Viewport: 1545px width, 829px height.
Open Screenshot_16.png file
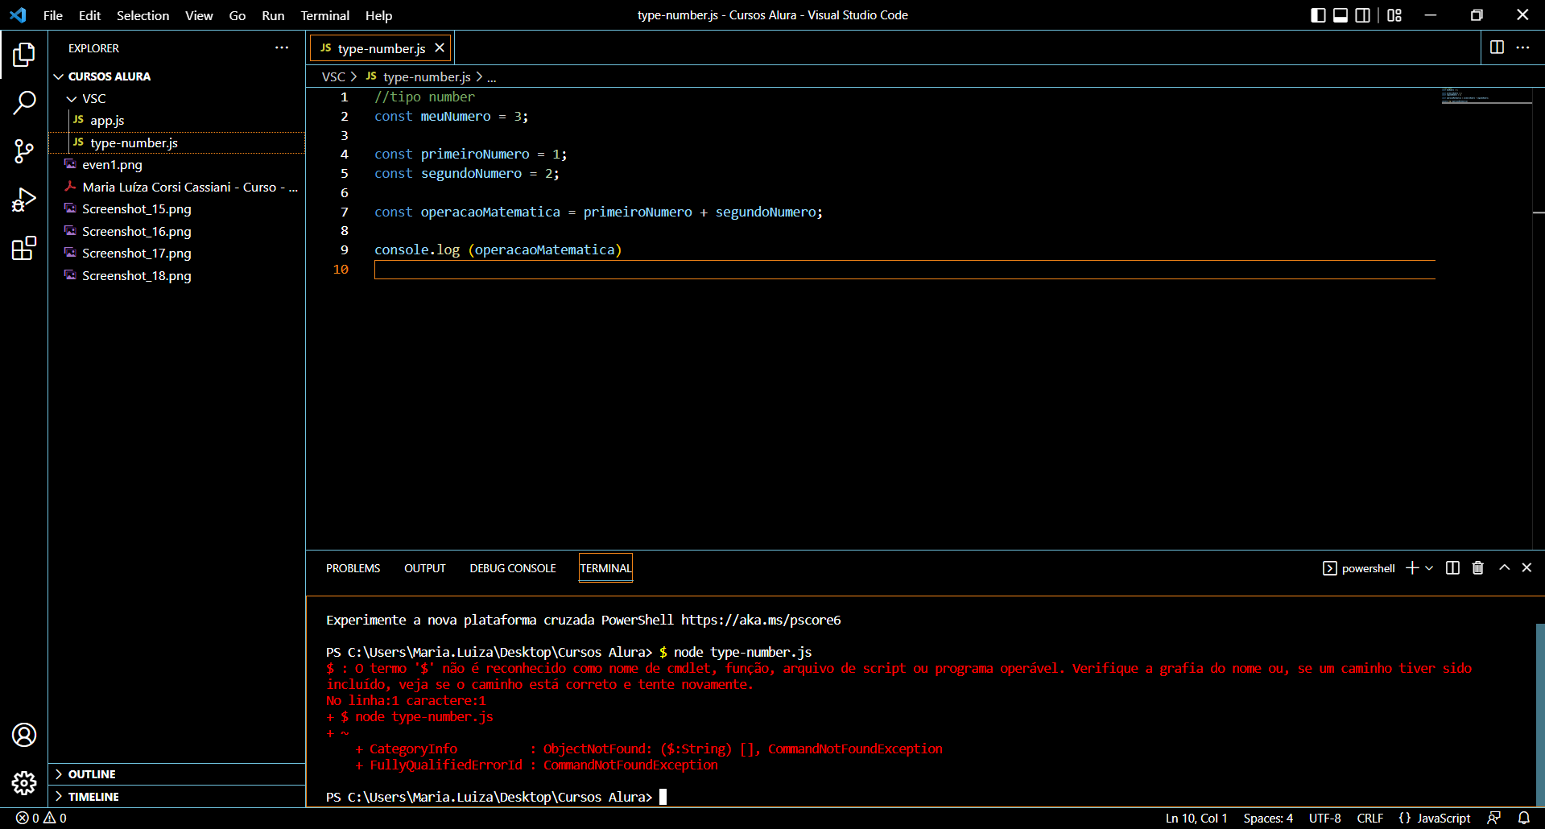click(x=177, y=231)
